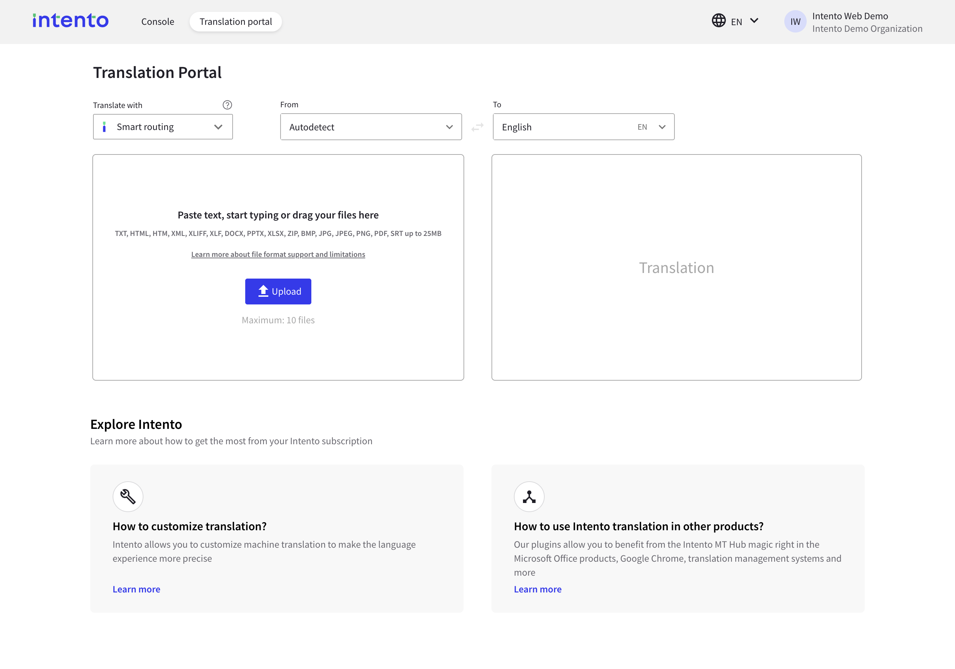The image size is (955, 669).
Task: Open the Intento Web Demo account name
Action: [850, 16]
